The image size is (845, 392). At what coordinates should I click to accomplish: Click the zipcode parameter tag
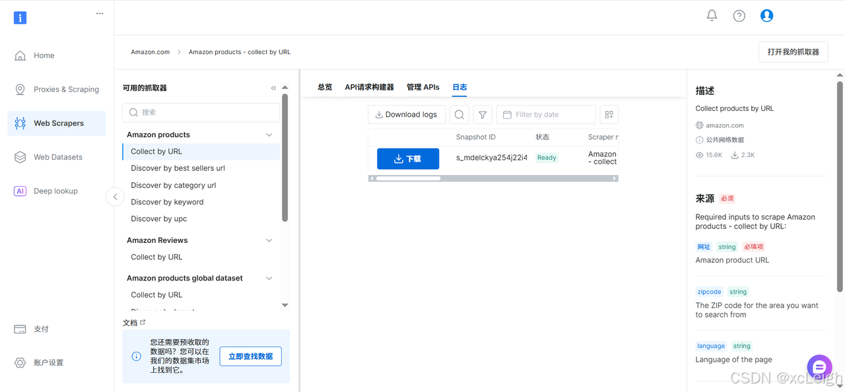pyautogui.click(x=710, y=292)
